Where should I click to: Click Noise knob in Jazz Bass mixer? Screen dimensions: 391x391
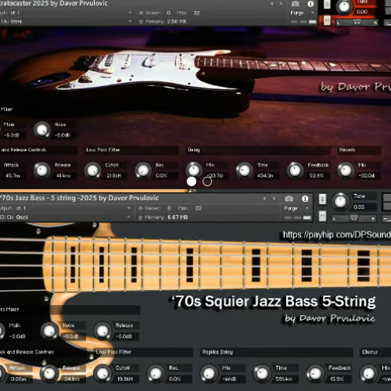tap(49, 331)
